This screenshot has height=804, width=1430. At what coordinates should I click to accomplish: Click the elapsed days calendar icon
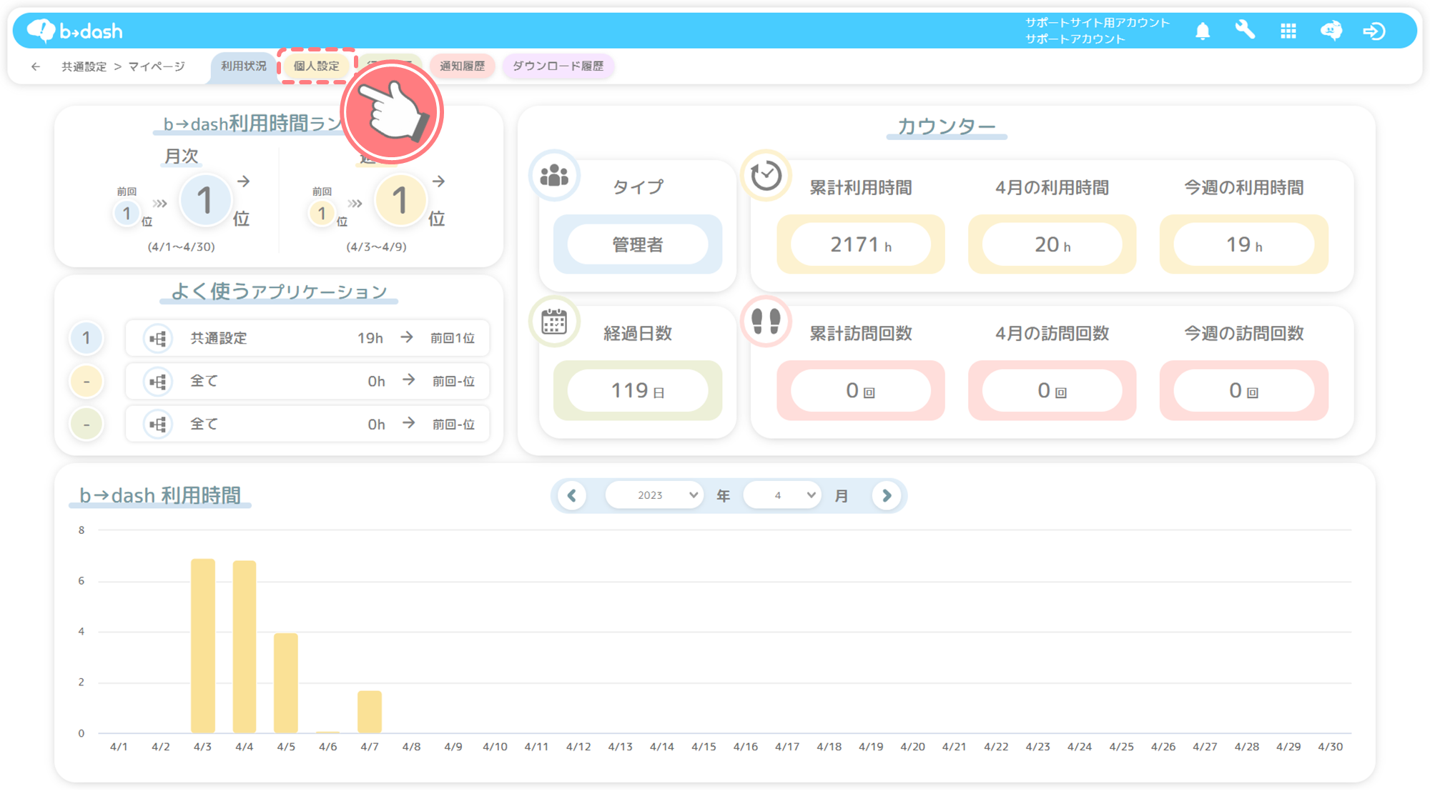click(554, 322)
